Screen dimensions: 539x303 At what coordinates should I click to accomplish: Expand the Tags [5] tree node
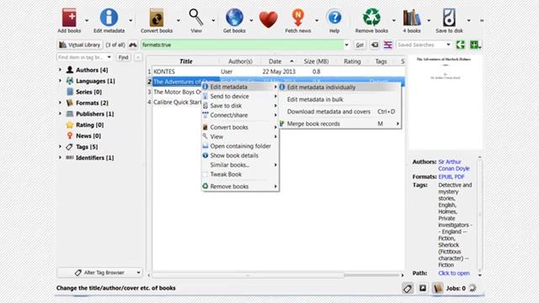(60, 146)
